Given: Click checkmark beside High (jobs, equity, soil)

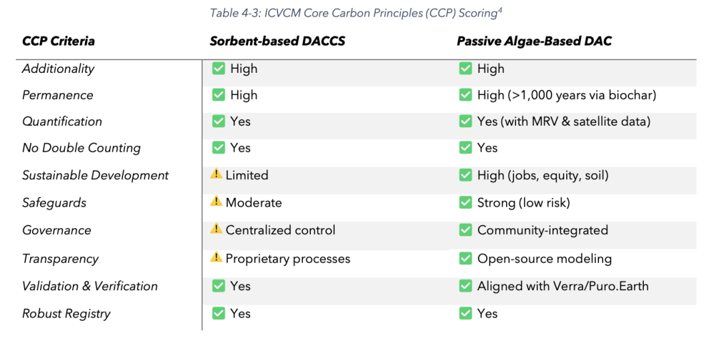Looking at the screenshot, I should click(x=465, y=175).
